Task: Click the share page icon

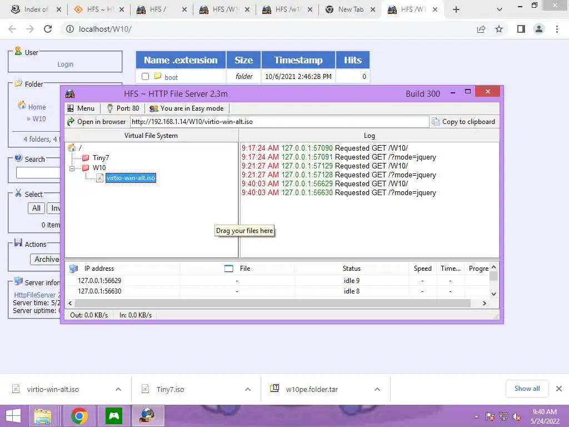Action: tap(481, 29)
